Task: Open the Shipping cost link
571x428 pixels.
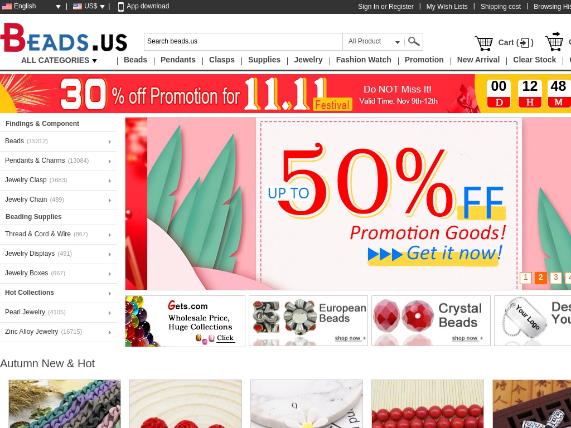Action: click(500, 7)
